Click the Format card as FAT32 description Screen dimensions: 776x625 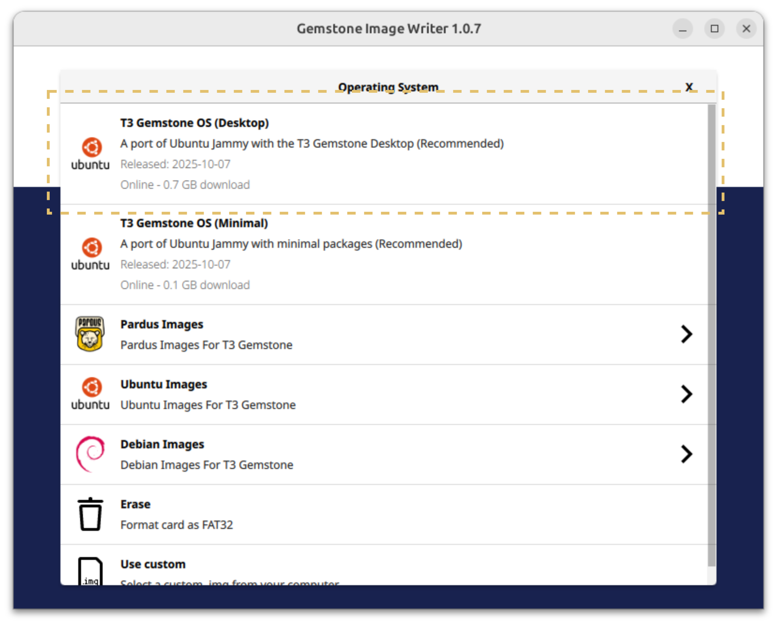click(x=177, y=524)
